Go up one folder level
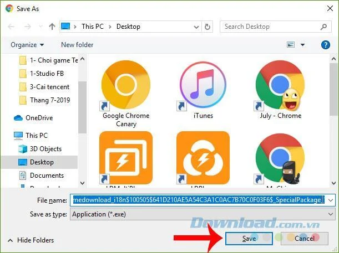 52,27
